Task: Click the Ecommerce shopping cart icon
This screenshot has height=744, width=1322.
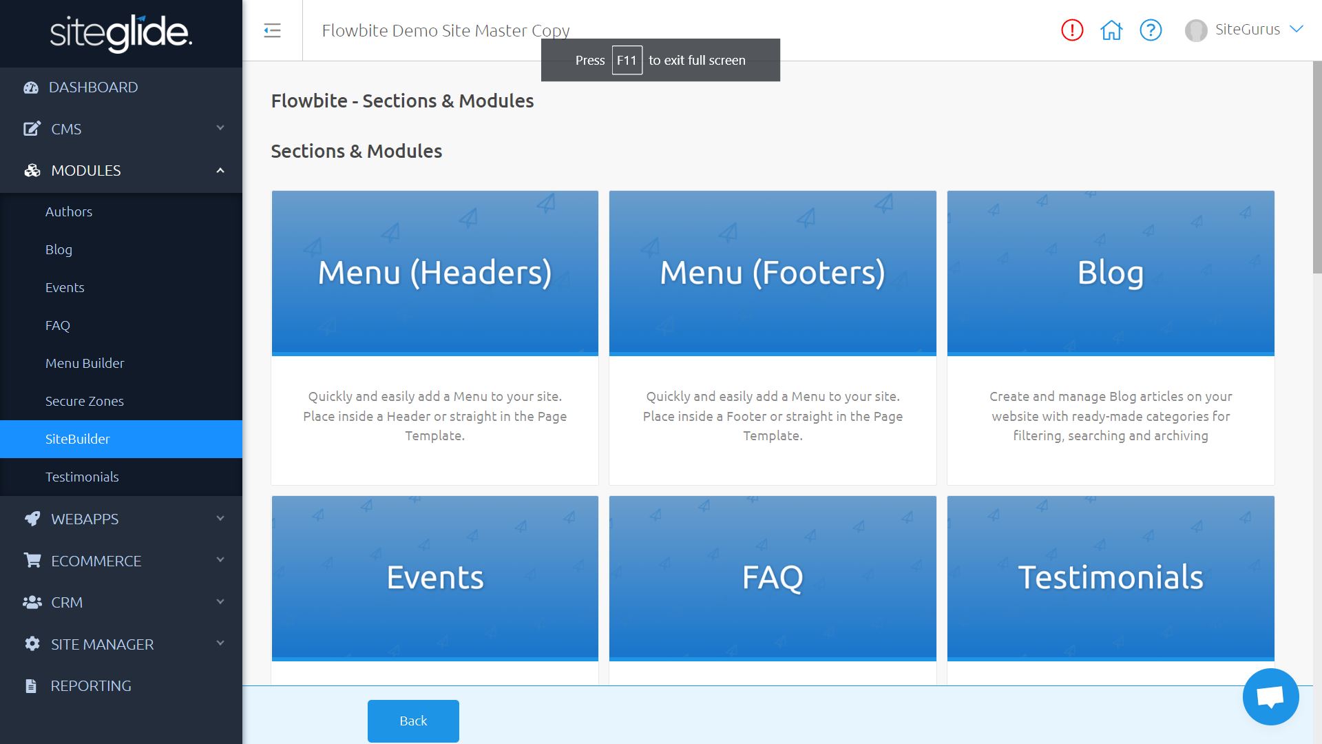Action: [x=32, y=561]
